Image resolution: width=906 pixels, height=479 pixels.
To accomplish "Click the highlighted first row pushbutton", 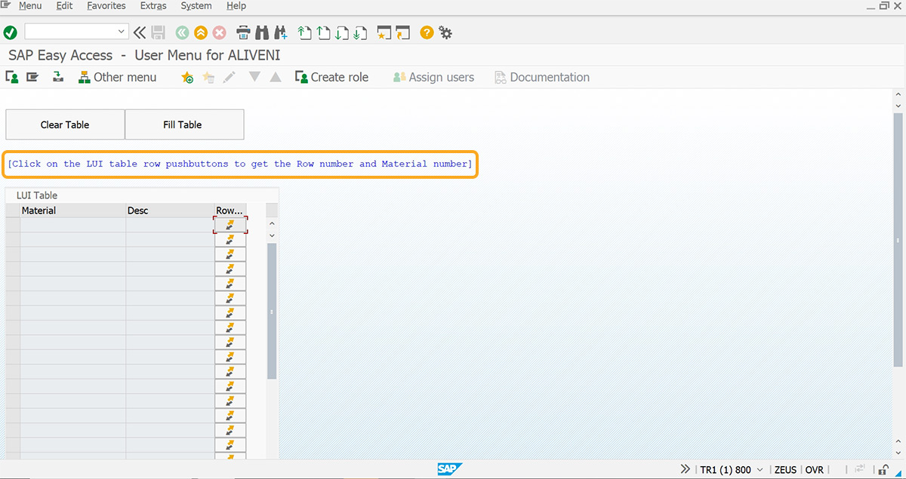I will [x=230, y=225].
